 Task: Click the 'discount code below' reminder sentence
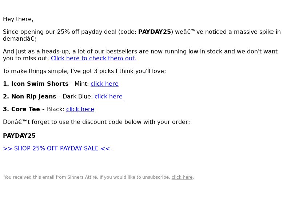[x=96, y=122]
